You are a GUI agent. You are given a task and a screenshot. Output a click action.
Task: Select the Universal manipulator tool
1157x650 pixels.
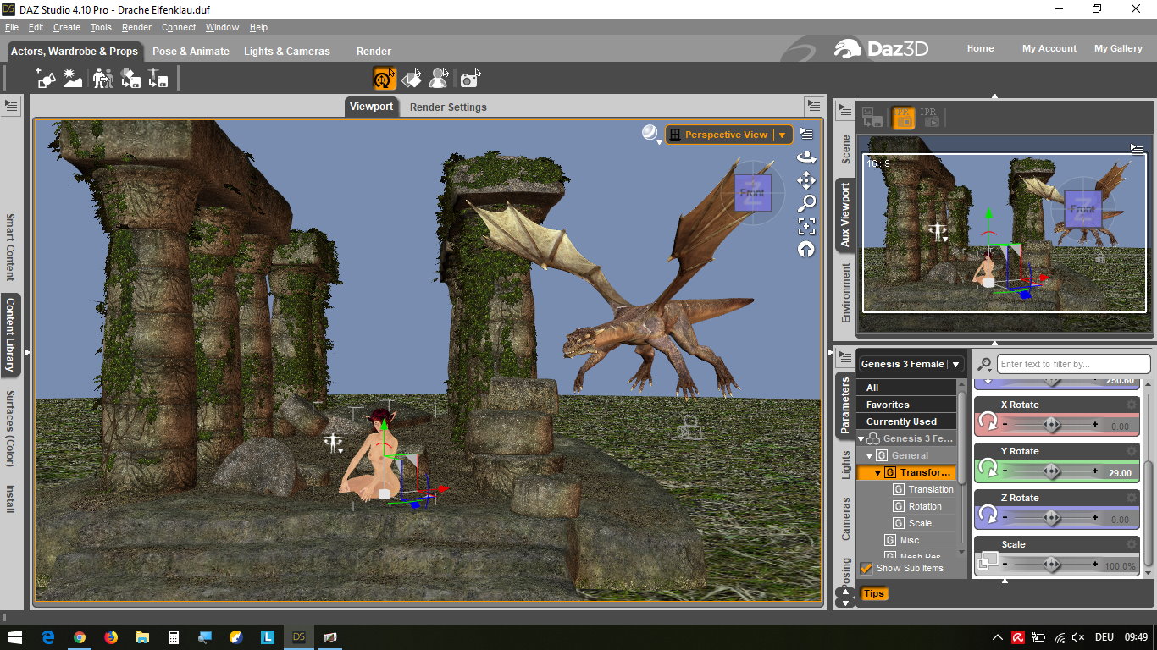(385, 79)
